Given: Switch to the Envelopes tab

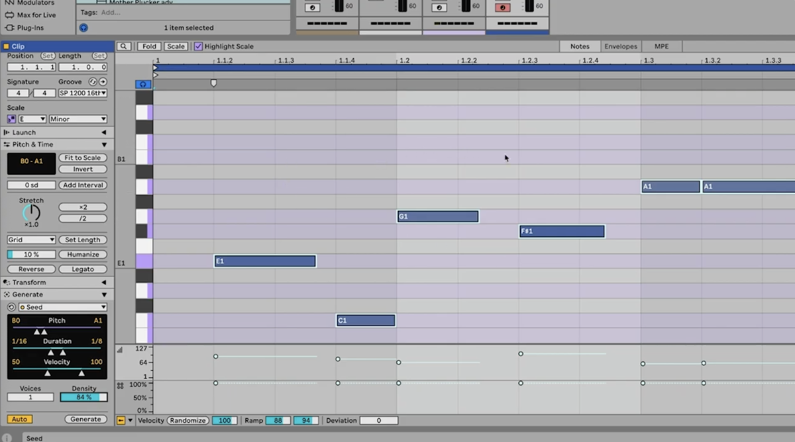Looking at the screenshot, I should pos(620,46).
